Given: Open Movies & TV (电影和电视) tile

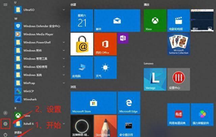Looking at the screenshot, I should click(x=179, y=21).
